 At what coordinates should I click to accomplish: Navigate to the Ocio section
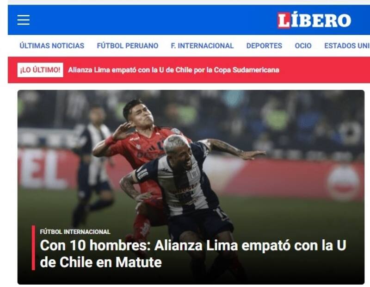point(303,45)
